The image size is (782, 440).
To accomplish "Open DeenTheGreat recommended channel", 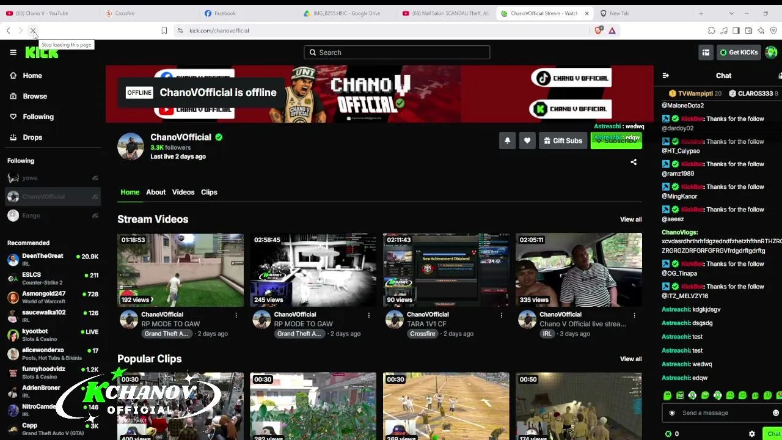I will coord(53,260).
